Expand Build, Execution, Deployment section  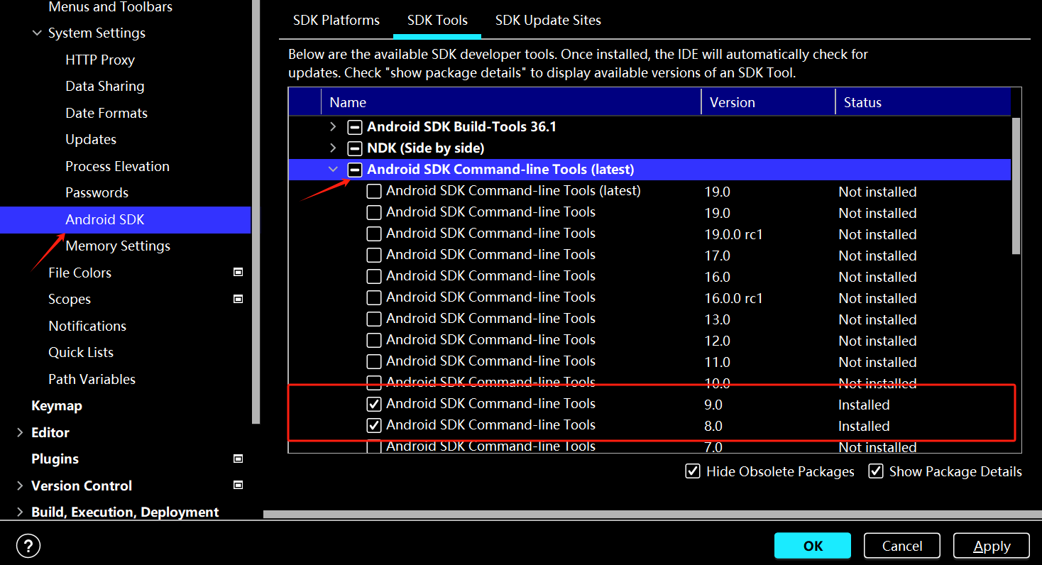[x=20, y=512]
